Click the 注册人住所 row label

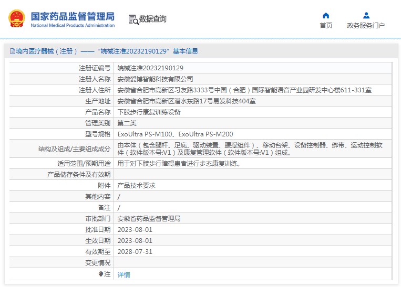click(95, 90)
